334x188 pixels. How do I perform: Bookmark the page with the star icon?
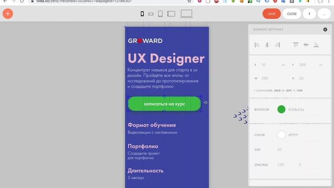(189, 1)
